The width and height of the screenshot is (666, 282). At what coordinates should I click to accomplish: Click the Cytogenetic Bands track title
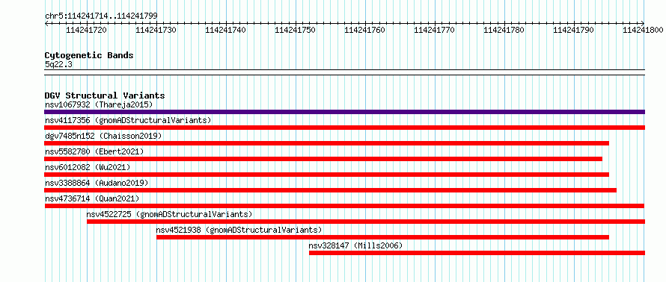(89, 55)
